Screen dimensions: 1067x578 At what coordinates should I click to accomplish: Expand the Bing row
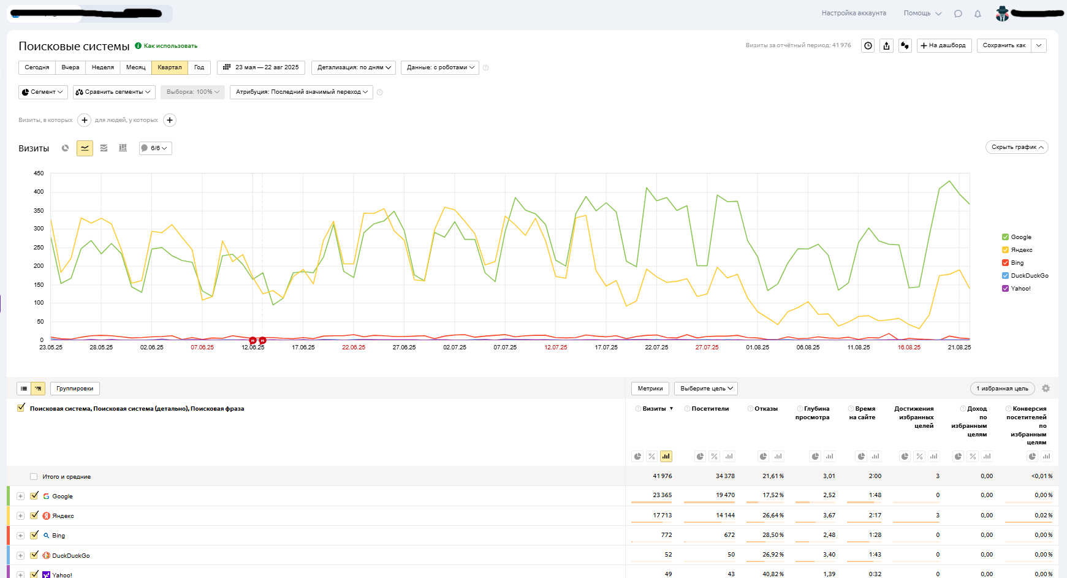20,536
